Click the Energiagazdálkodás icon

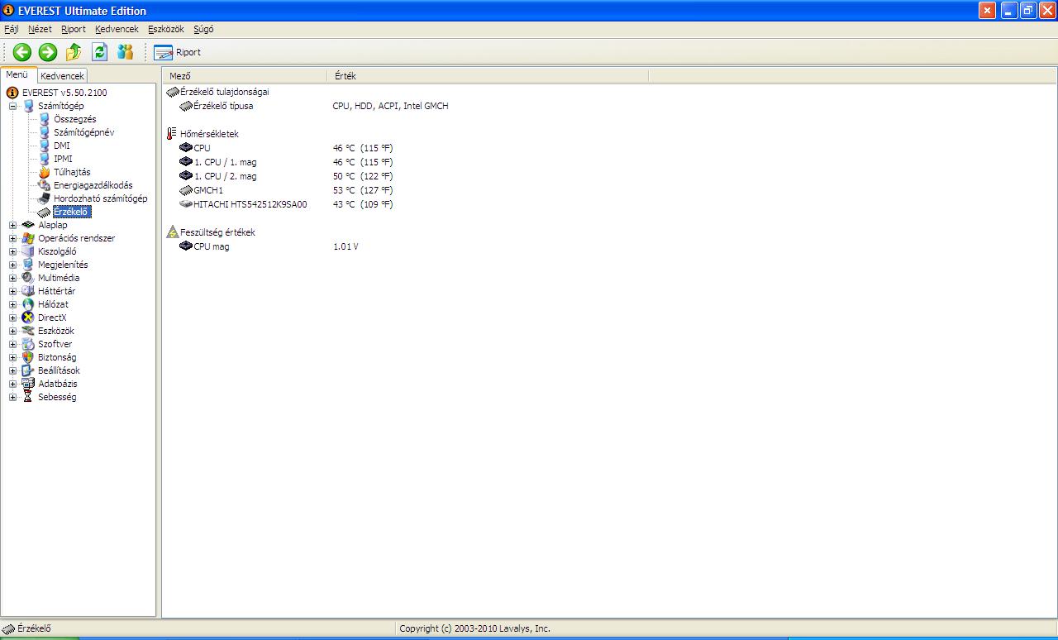tap(45, 185)
